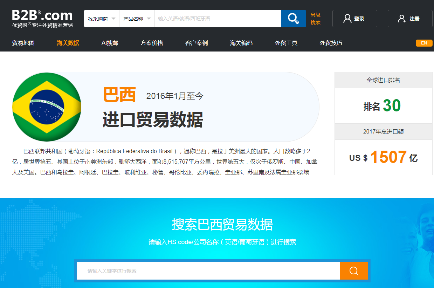Open the 找采购商 dropdown
Image resolution: width=434 pixels, height=288 pixels.
point(102,19)
